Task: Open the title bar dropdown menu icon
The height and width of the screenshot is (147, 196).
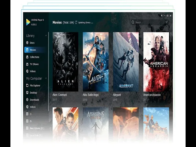Action: tap(162, 16)
